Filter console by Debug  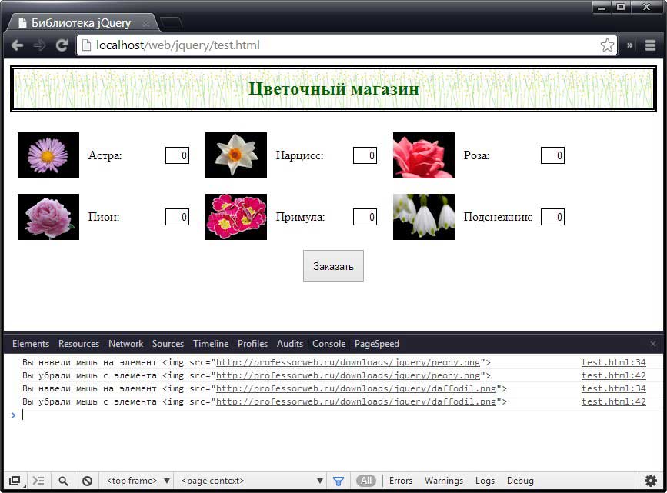[x=520, y=481]
